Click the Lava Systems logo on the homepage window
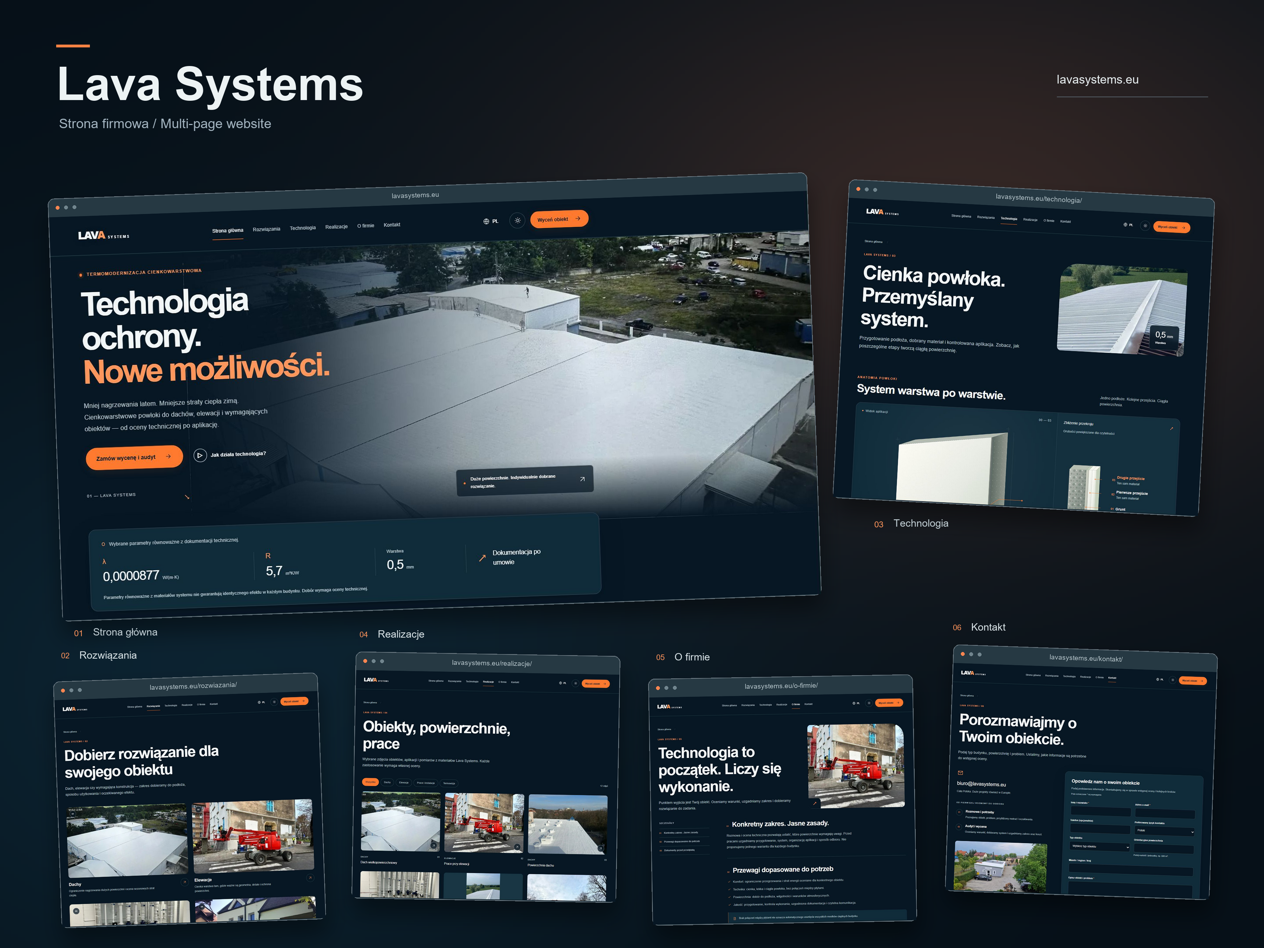This screenshot has width=1264, height=948. point(104,236)
